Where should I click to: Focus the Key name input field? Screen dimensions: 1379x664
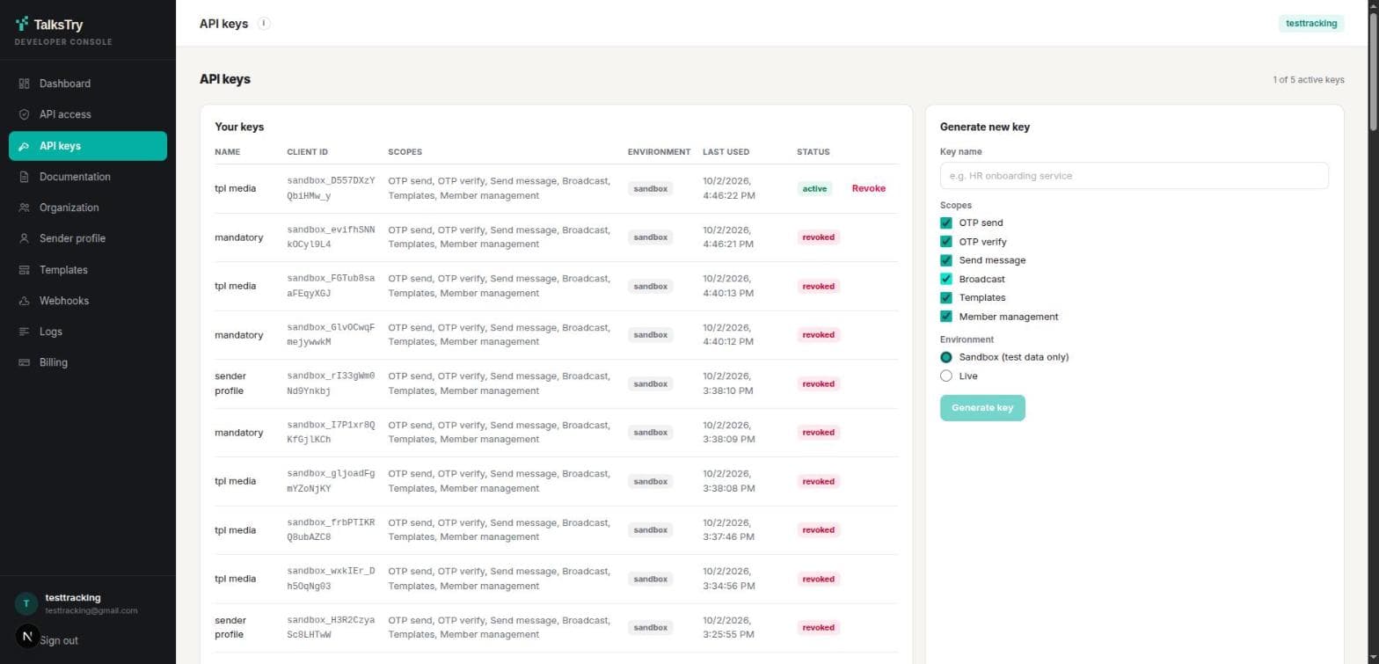[x=1134, y=176]
